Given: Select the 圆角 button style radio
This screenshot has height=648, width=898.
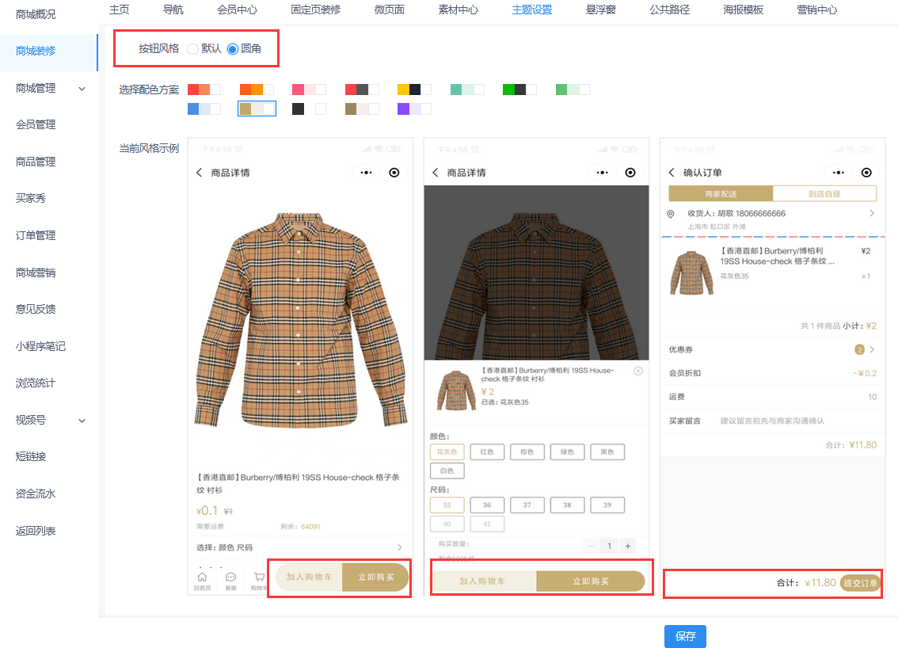Looking at the screenshot, I should pos(232,49).
